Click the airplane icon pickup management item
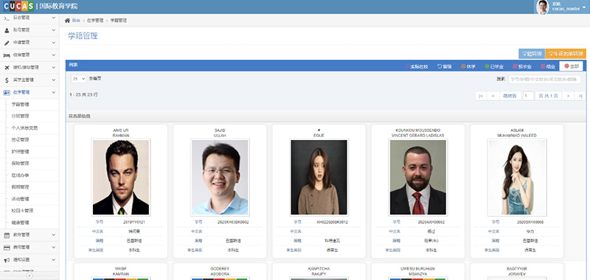The width and height of the screenshot is (590, 280). (x=29, y=67)
